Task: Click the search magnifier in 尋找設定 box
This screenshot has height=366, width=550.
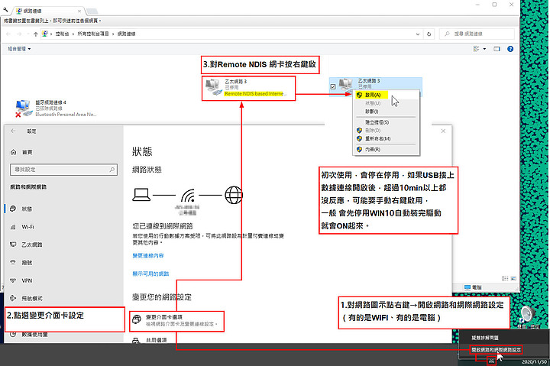Action: (112, 170)
